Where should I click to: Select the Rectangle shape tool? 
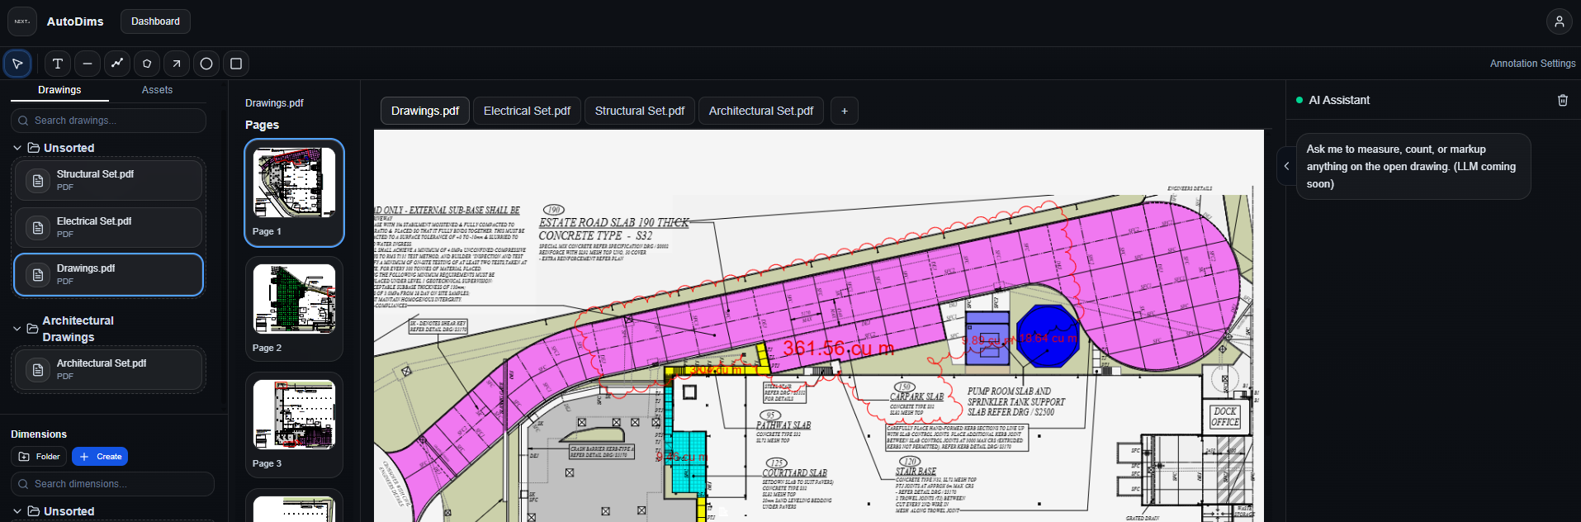pos(236,64)
